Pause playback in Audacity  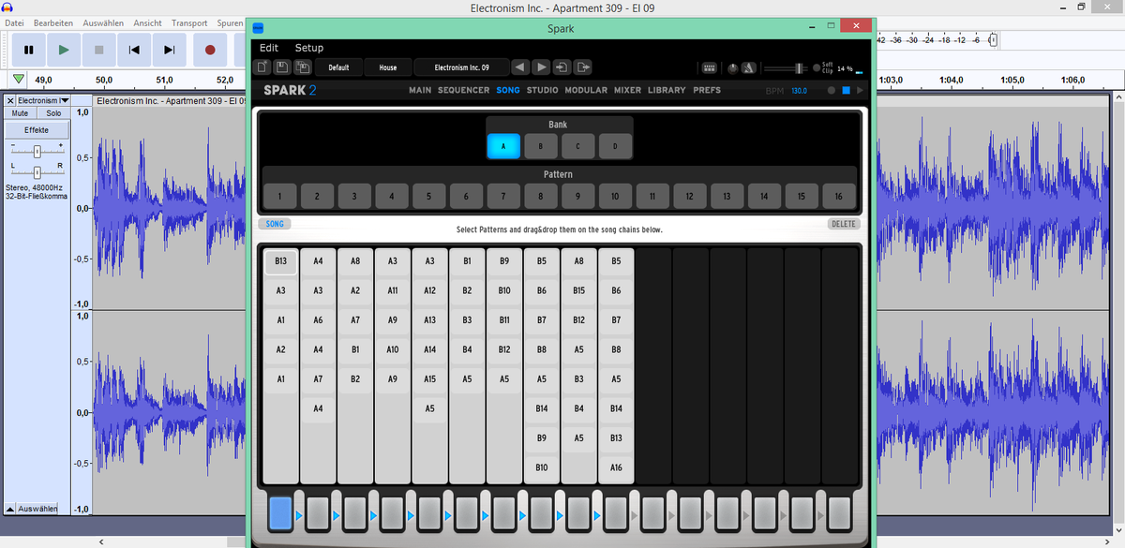click(28, 50)
